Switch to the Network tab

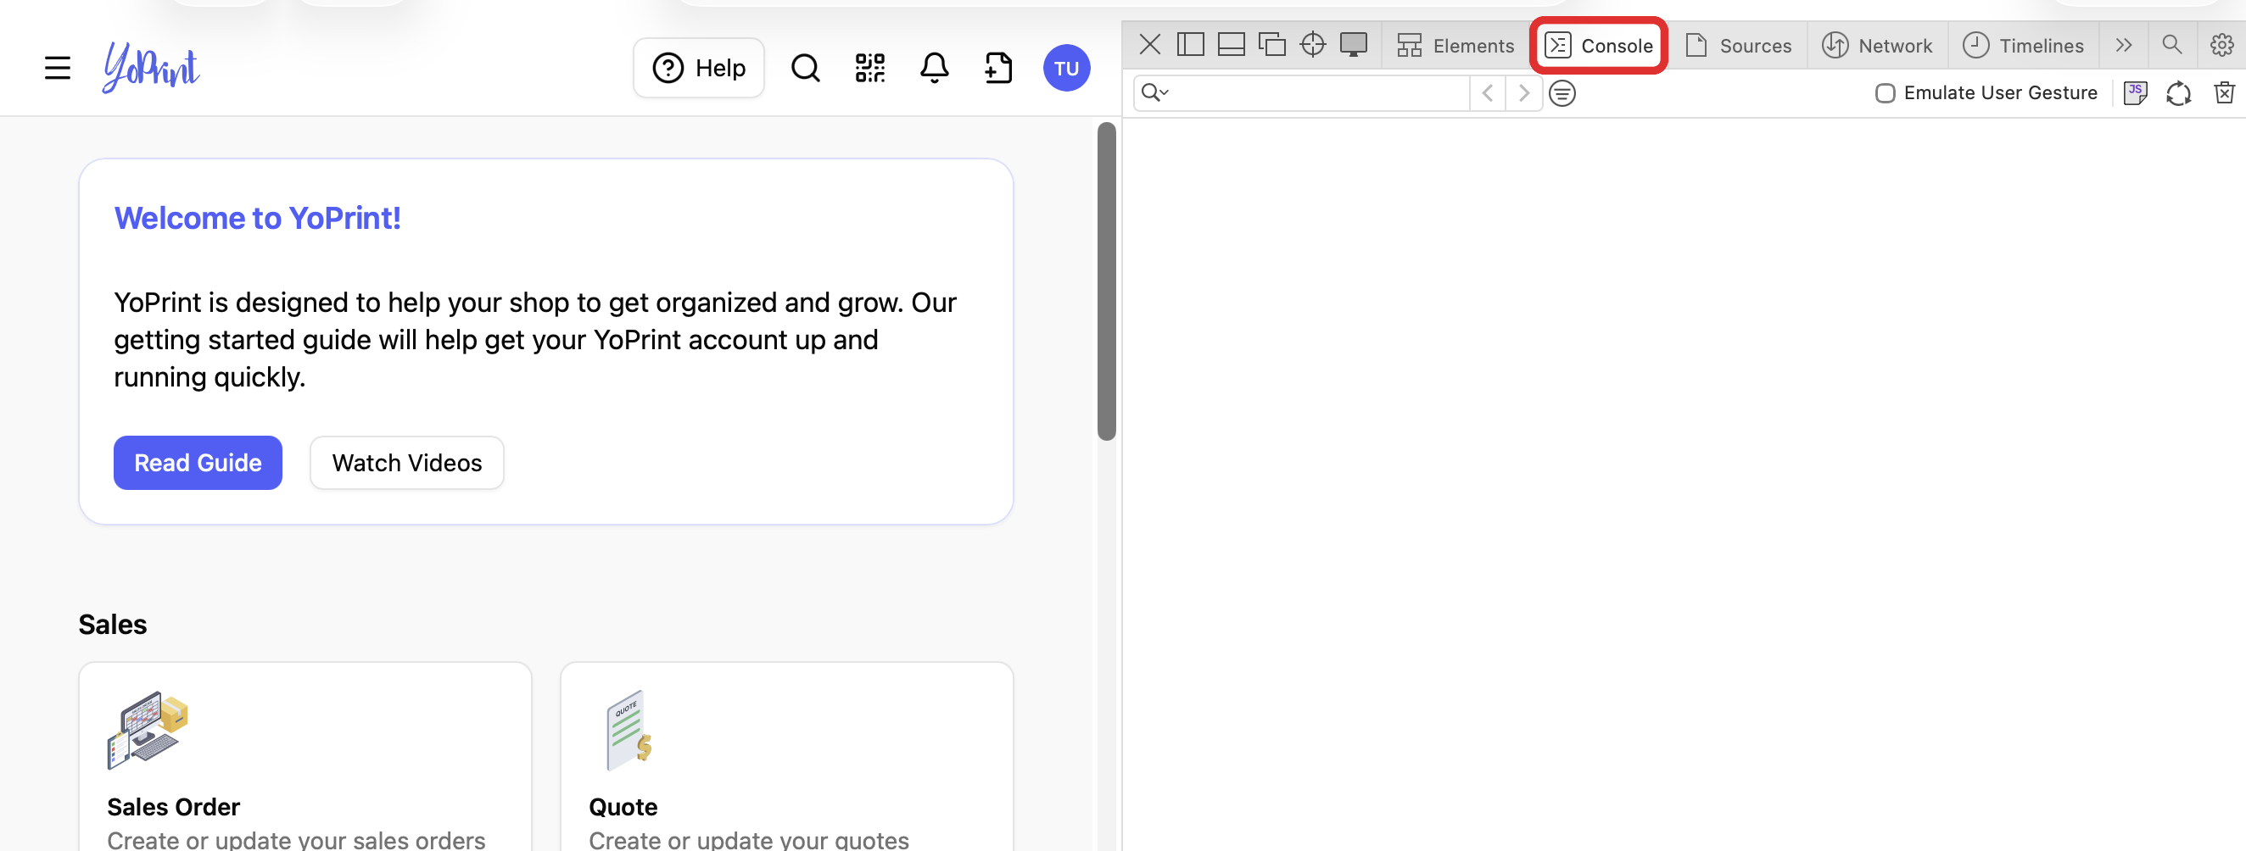1876,45
